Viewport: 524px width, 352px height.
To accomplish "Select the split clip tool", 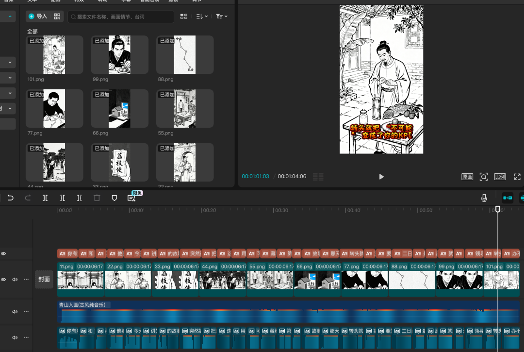I will coord(45,198).
